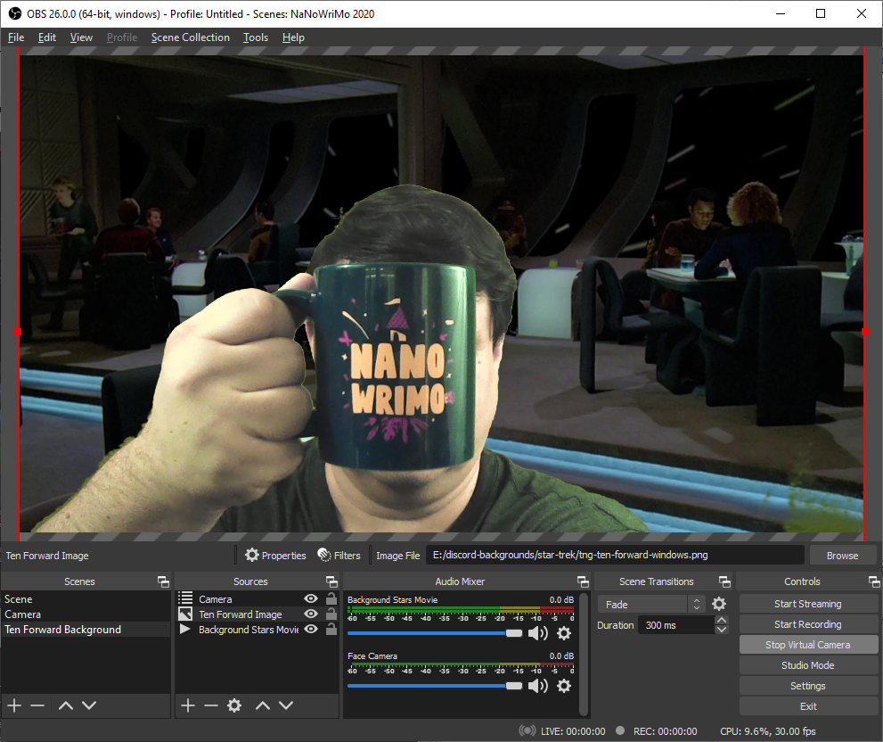The height and width of the screenshot is (742, 883).
Task: Open transition properties gear icon
Action: pos(718,605)
